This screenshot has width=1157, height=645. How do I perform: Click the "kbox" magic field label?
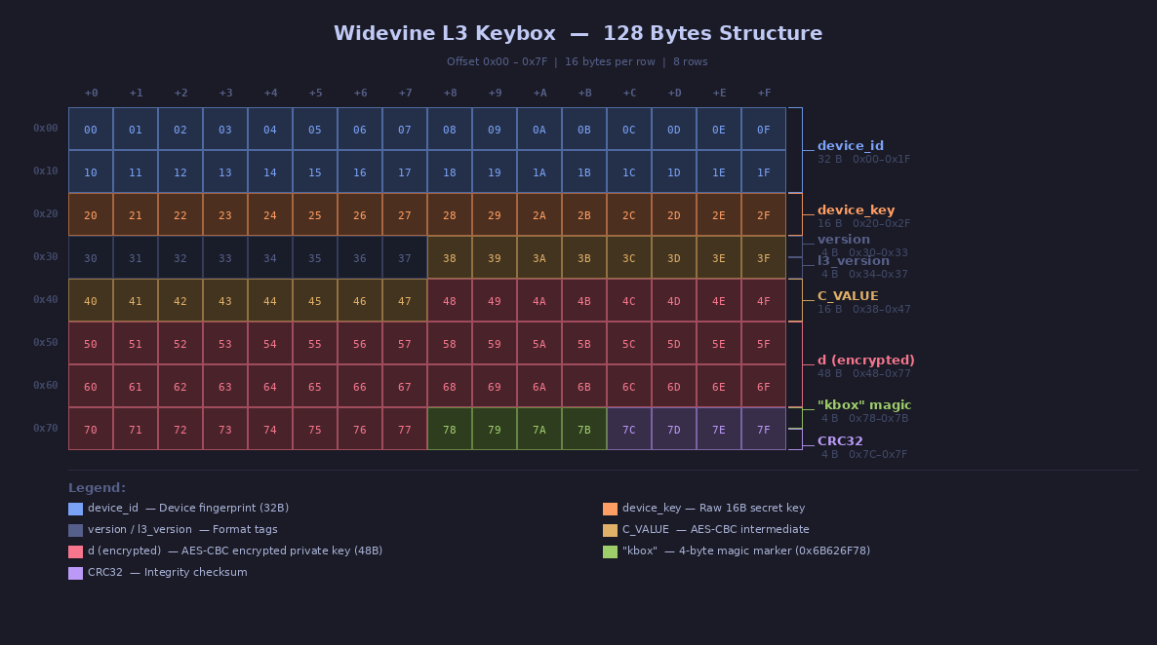[x=864, y=405]
